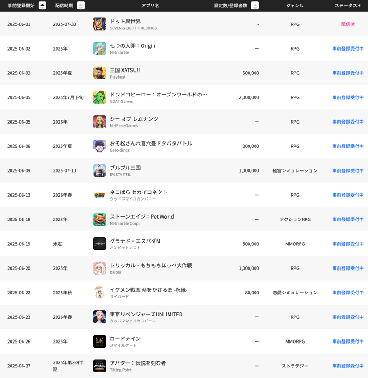The width and height of the screenshot is (368, 378).
Task: Open the ネコぱら セカイコネクト title link
Action: click(x=138, y=192)
